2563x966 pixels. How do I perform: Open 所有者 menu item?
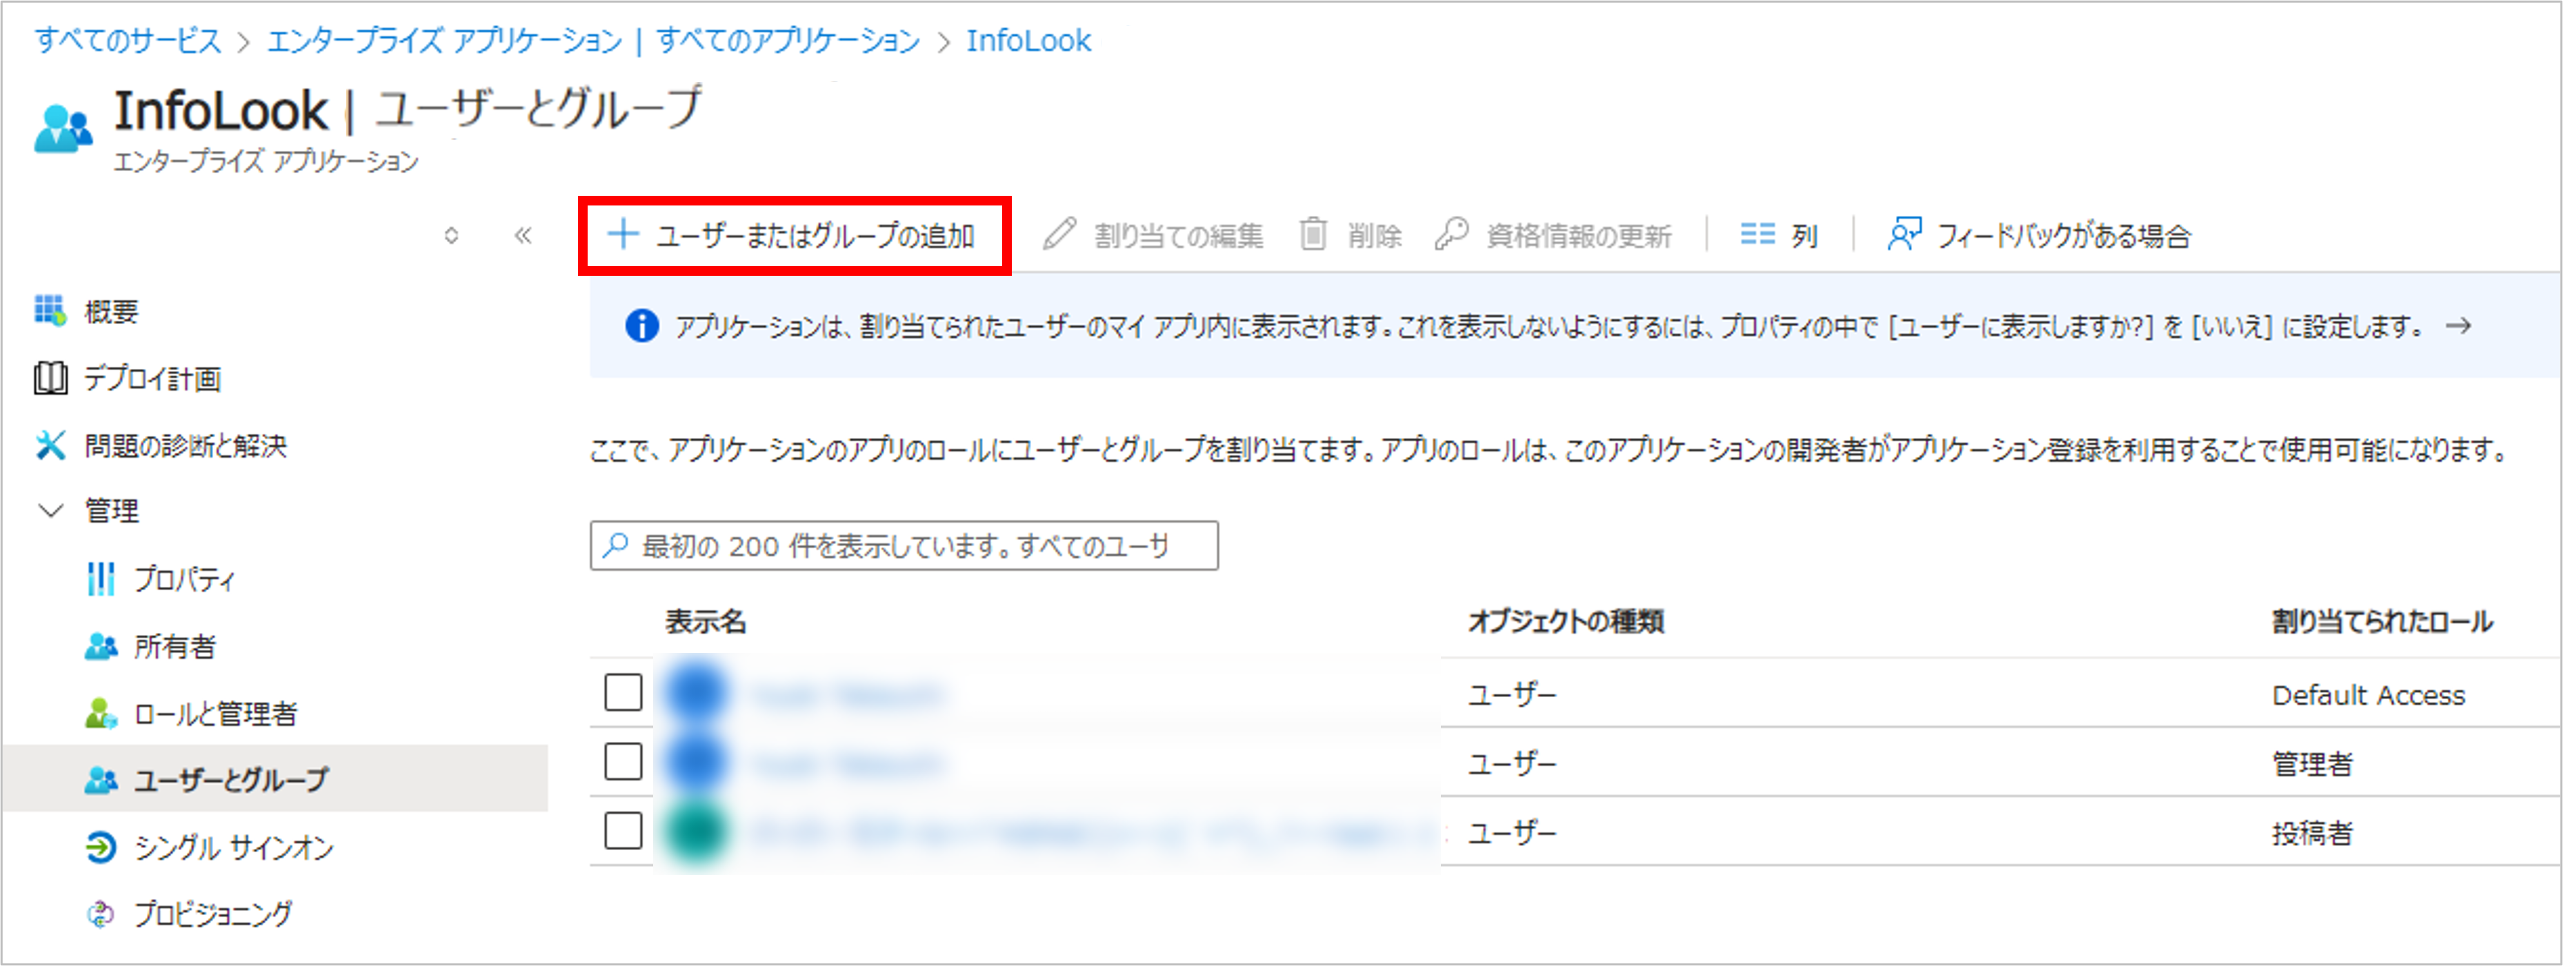[175, 647]
